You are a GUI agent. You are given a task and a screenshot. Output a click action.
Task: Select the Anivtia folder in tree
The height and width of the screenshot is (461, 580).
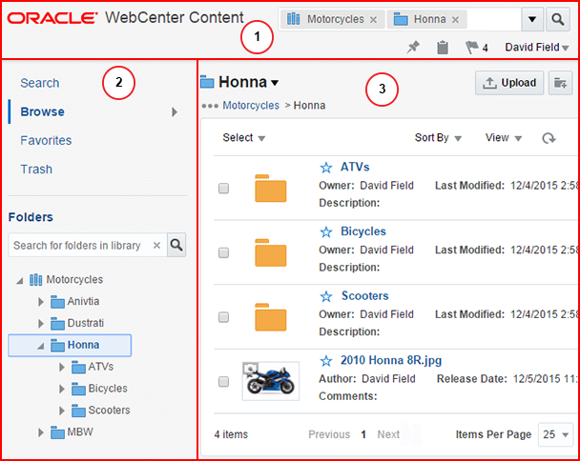click(75, 301)
